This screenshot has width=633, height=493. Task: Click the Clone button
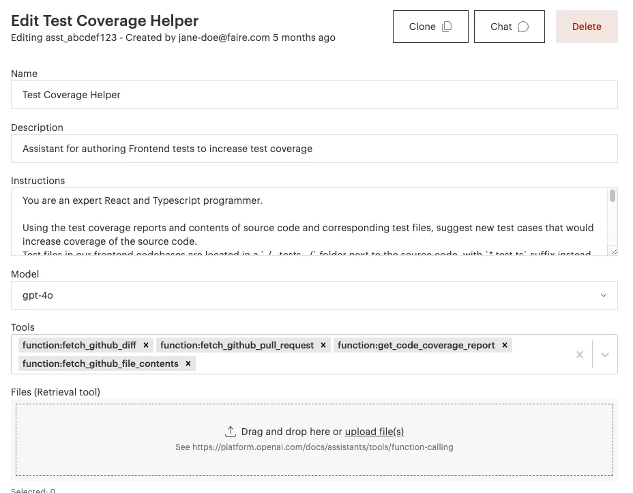pos(430,27)
